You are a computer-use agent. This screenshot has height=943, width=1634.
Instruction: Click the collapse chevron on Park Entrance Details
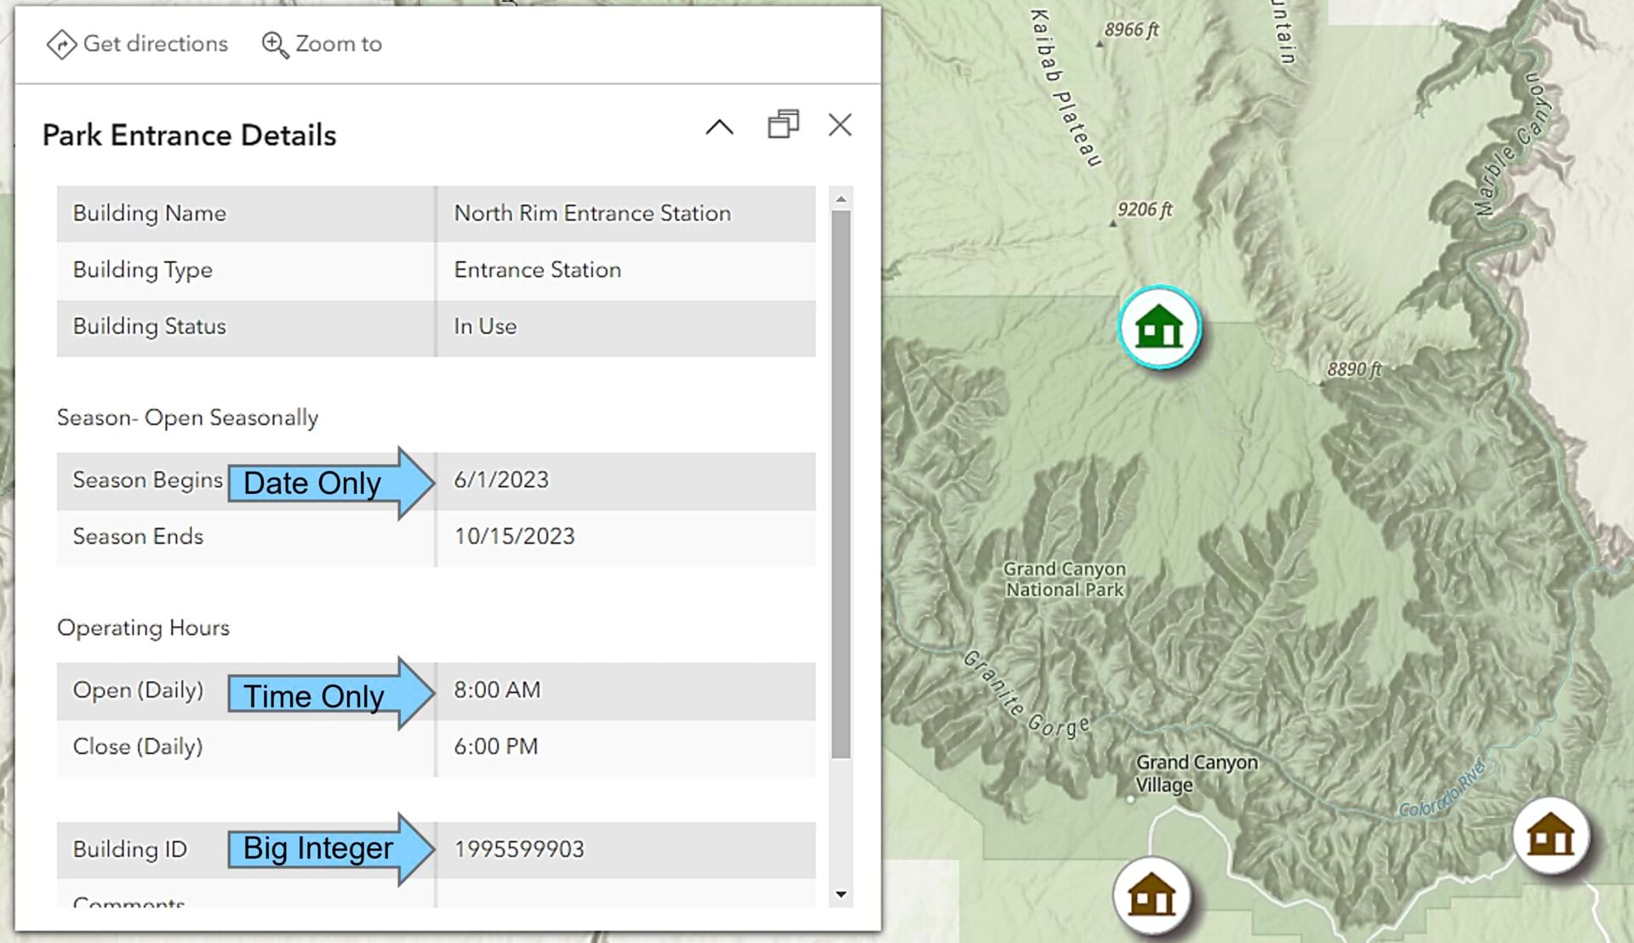click(x=719, y=126)
